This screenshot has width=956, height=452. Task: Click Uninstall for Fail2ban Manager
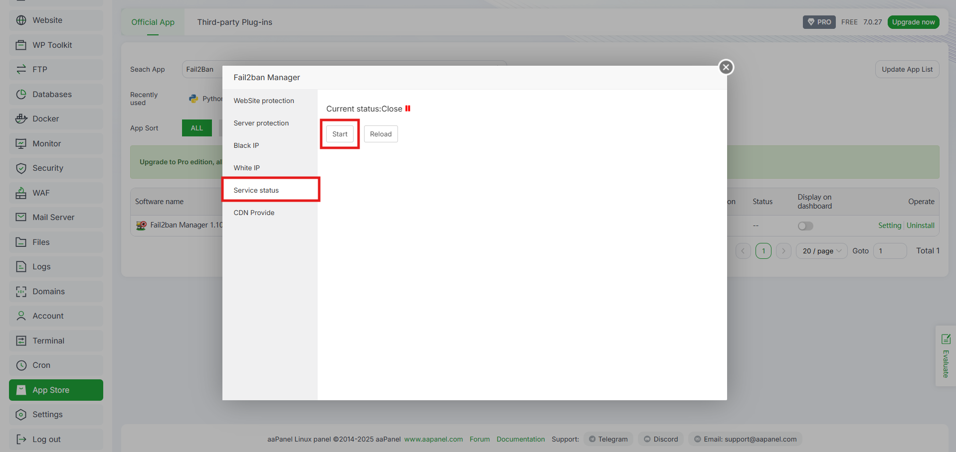point(921,226)
